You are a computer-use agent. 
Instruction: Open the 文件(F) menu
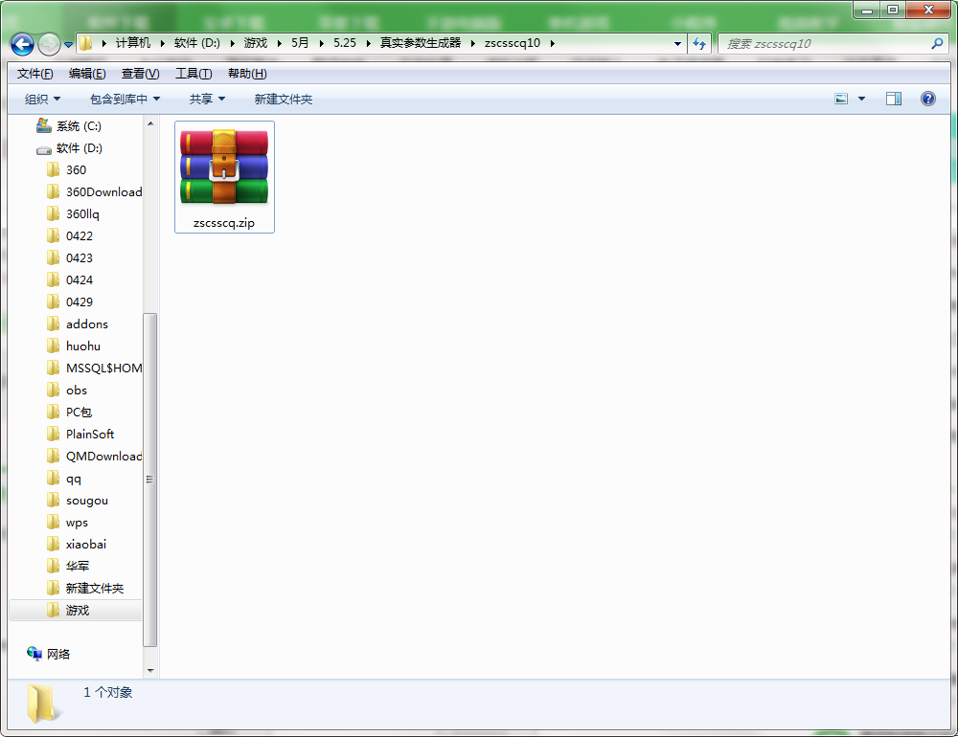[x=34, y=74]
